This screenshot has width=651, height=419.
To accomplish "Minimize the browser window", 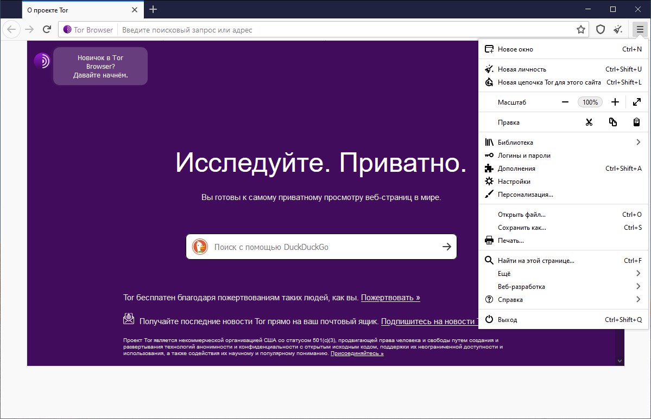I will (x=588, y=9).
